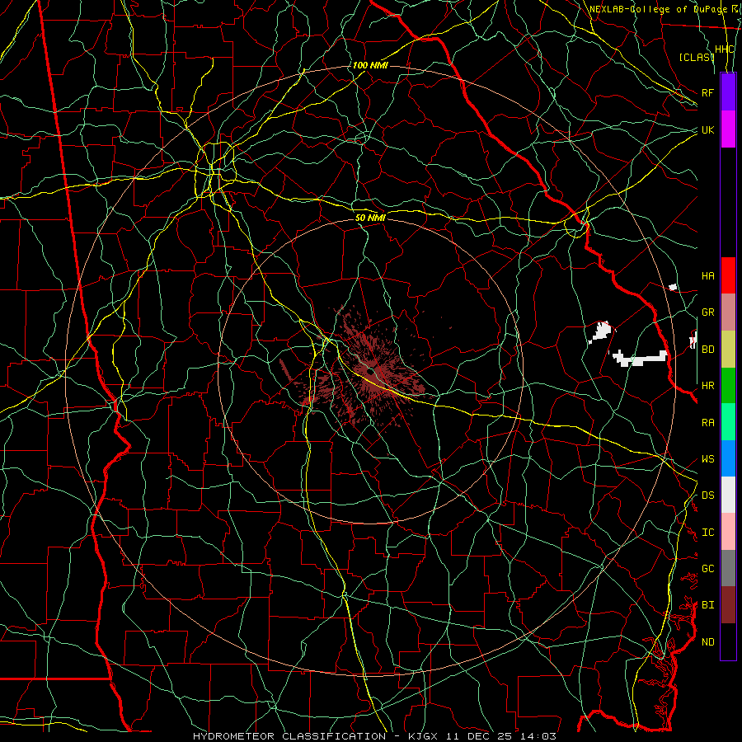Click the HA legend label
The image size is (742, 742).
[x=707, y=275]
